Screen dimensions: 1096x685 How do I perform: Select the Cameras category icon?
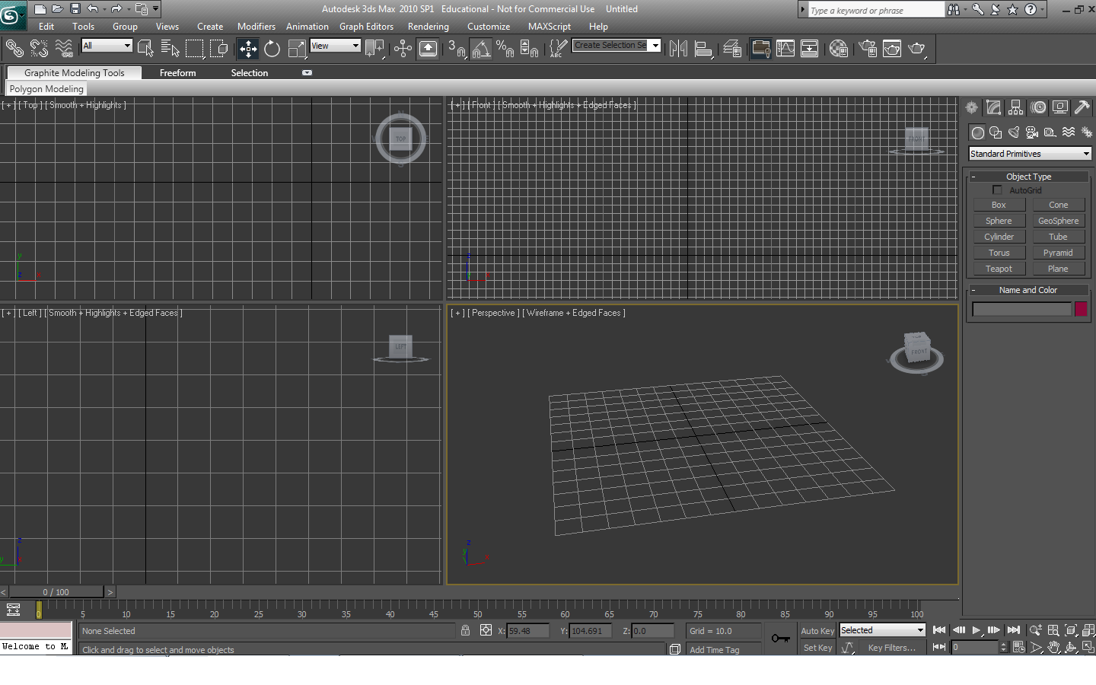pos(1031,132)
